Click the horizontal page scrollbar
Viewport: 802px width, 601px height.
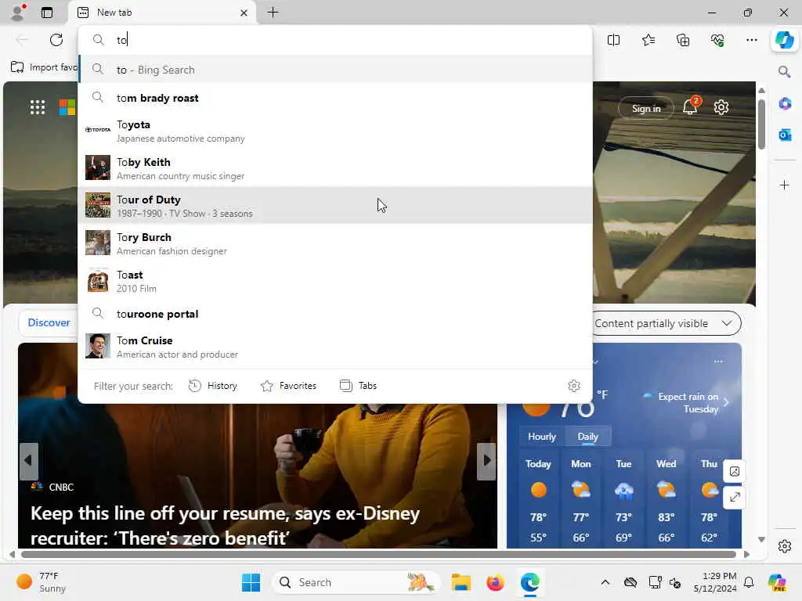(x=378, y=555)
